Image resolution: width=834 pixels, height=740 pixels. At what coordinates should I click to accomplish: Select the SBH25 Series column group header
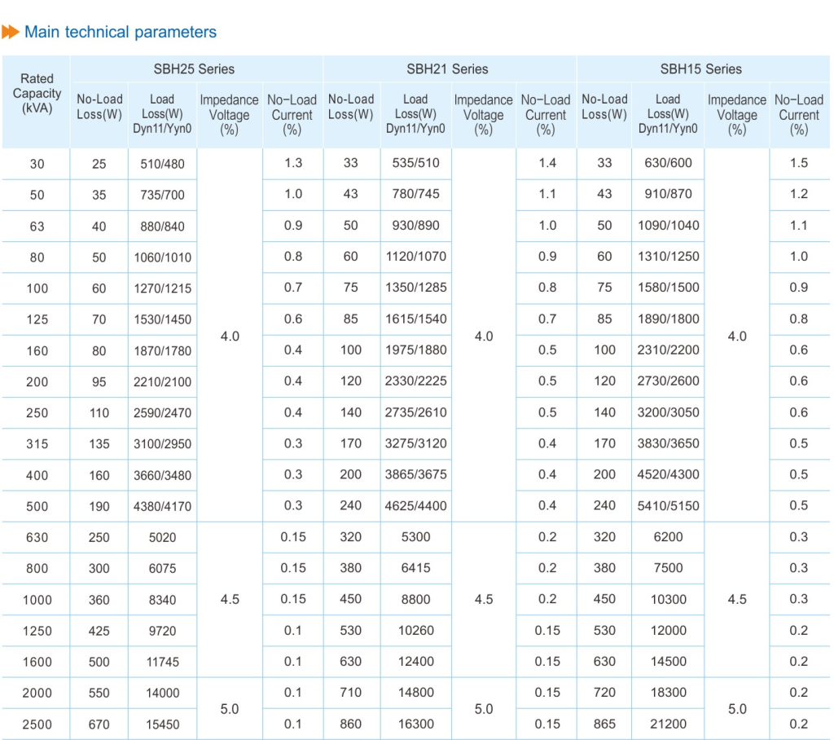[x=194, y=69]
